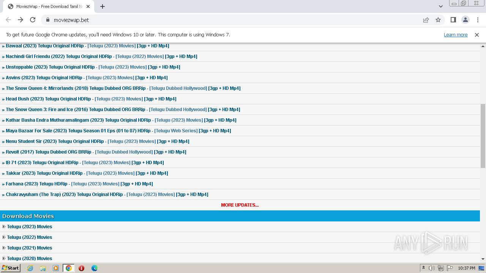The image size is (486, 273).
Task: Share this page via the share icon
Action: [x=426, y=20]
